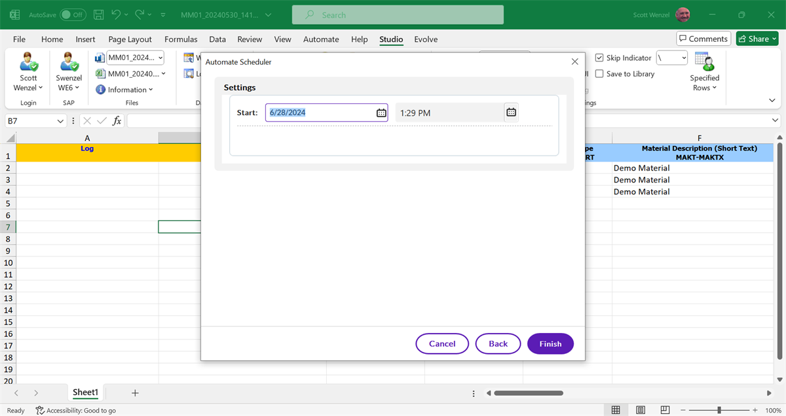The width and height of the screenshot is (786, 416).
Task: Toggle the AutoSave switch
Action: pos(73,14)
